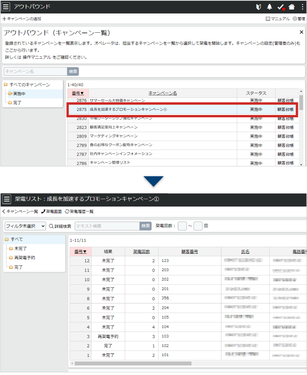Viewport: 307px width, 375px height.
Task: Open the checkmark tasks icon
Action: point(281,7)
